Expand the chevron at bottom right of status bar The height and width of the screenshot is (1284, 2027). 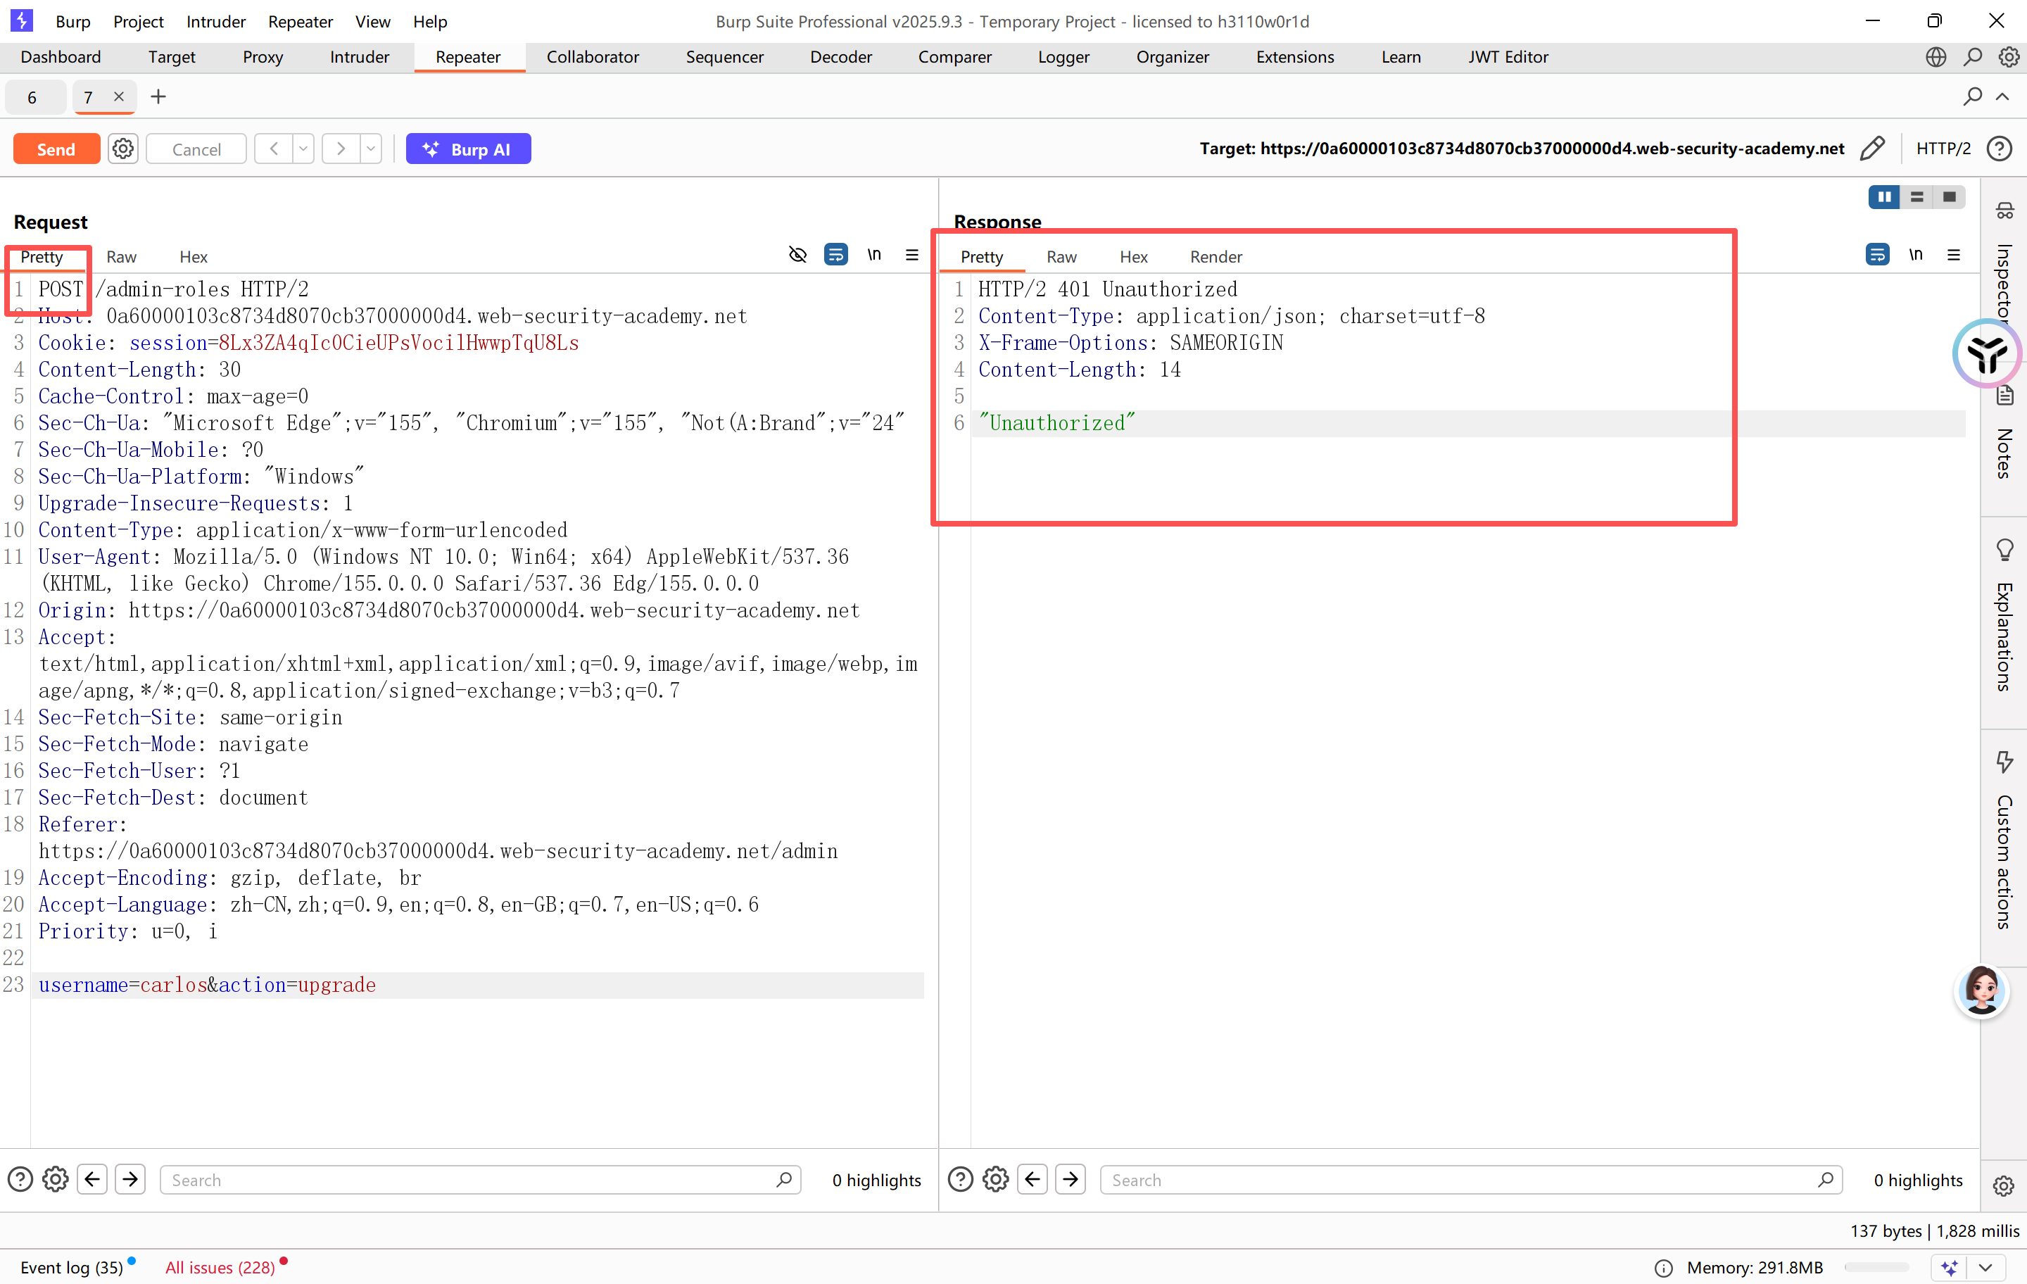(1985, 1267)
